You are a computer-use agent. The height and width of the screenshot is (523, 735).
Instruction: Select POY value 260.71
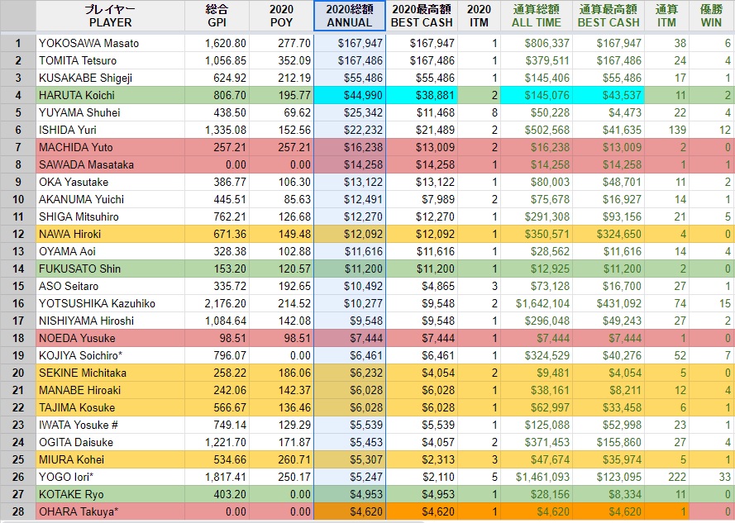pos(281,459)
